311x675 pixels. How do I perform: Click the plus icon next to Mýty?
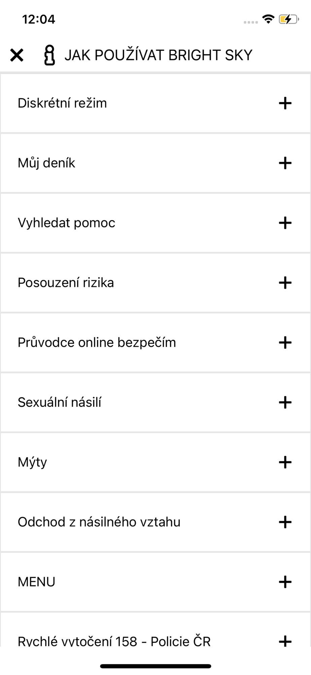pyautogui.click(x=285, y=462)
